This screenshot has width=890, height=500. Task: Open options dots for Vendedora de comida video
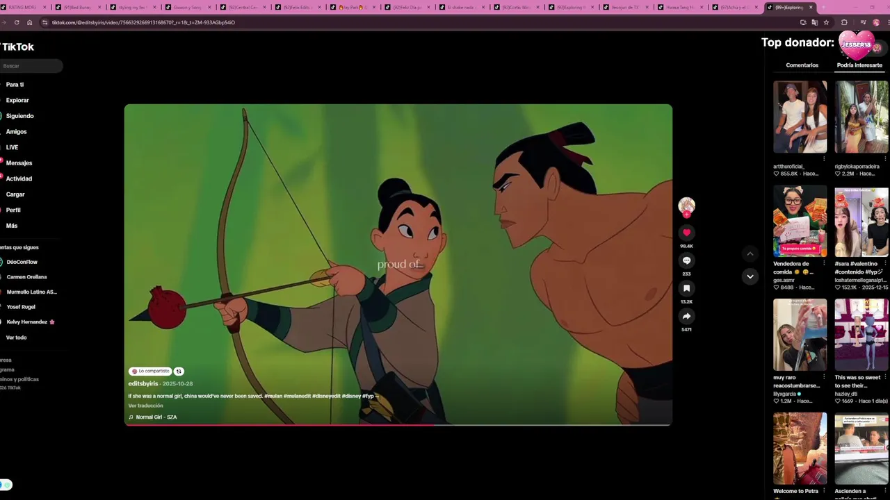click(x=824, y=264)
